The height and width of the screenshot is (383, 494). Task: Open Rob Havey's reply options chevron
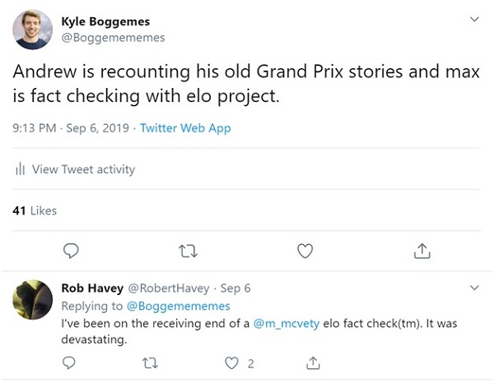click(x=473, y=288)
